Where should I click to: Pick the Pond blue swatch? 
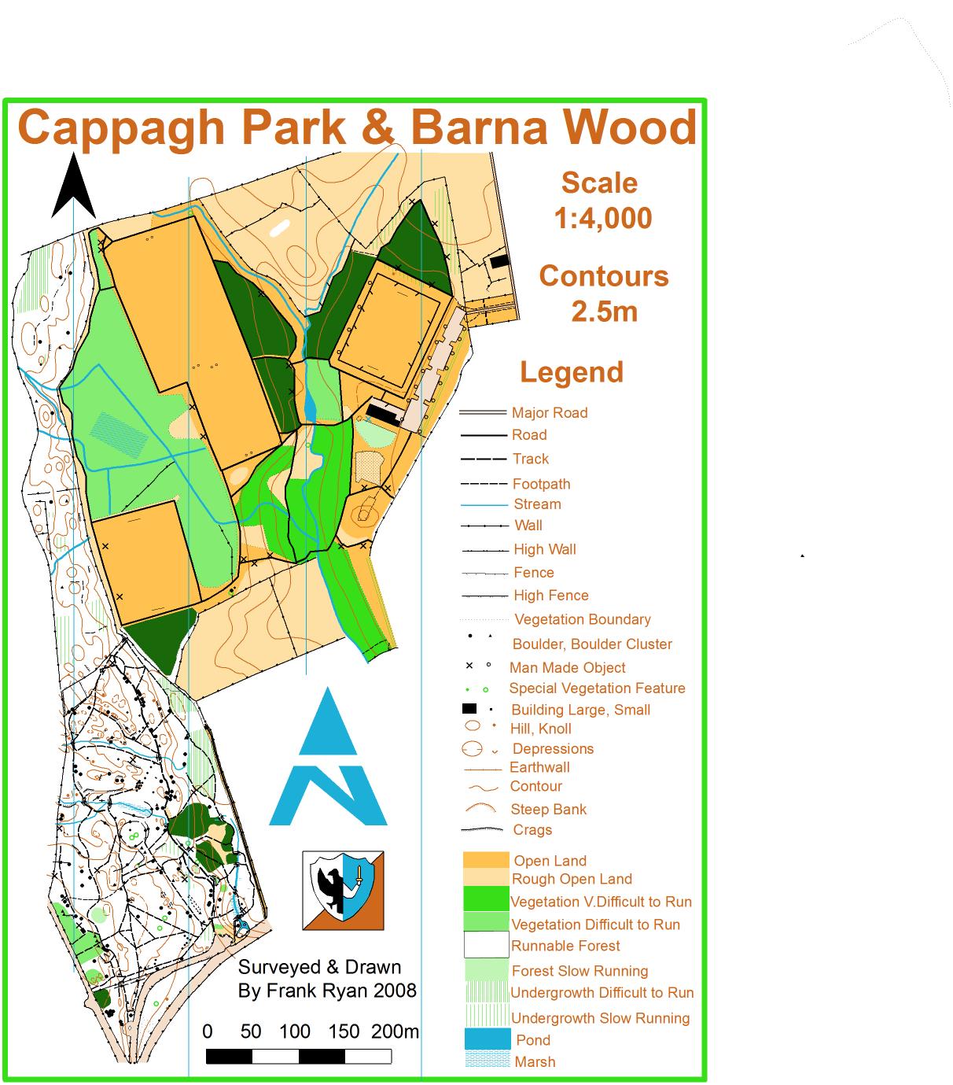487,1039
